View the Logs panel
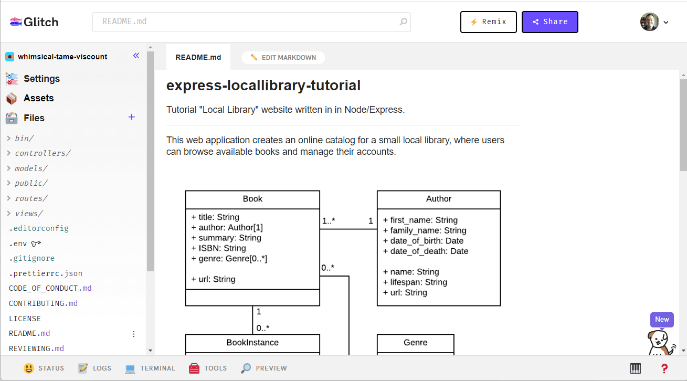687x381 pixels. tap(94, 368)
